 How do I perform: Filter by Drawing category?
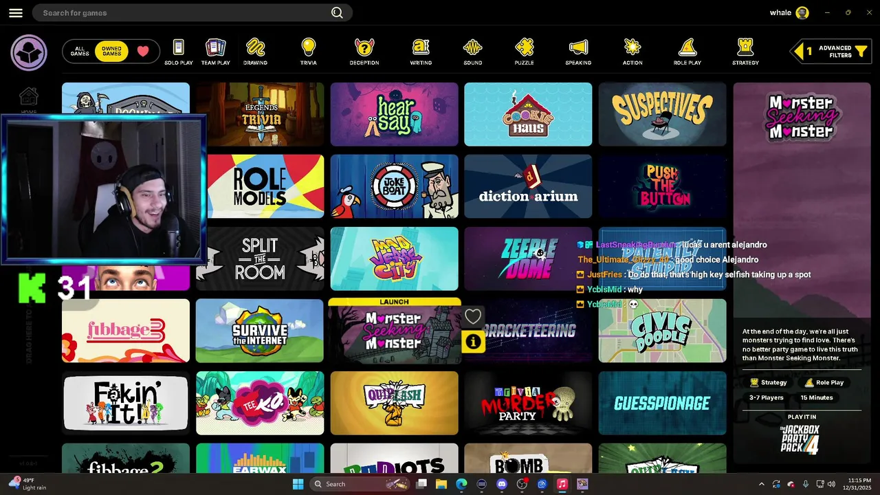(x=256, y=52)
